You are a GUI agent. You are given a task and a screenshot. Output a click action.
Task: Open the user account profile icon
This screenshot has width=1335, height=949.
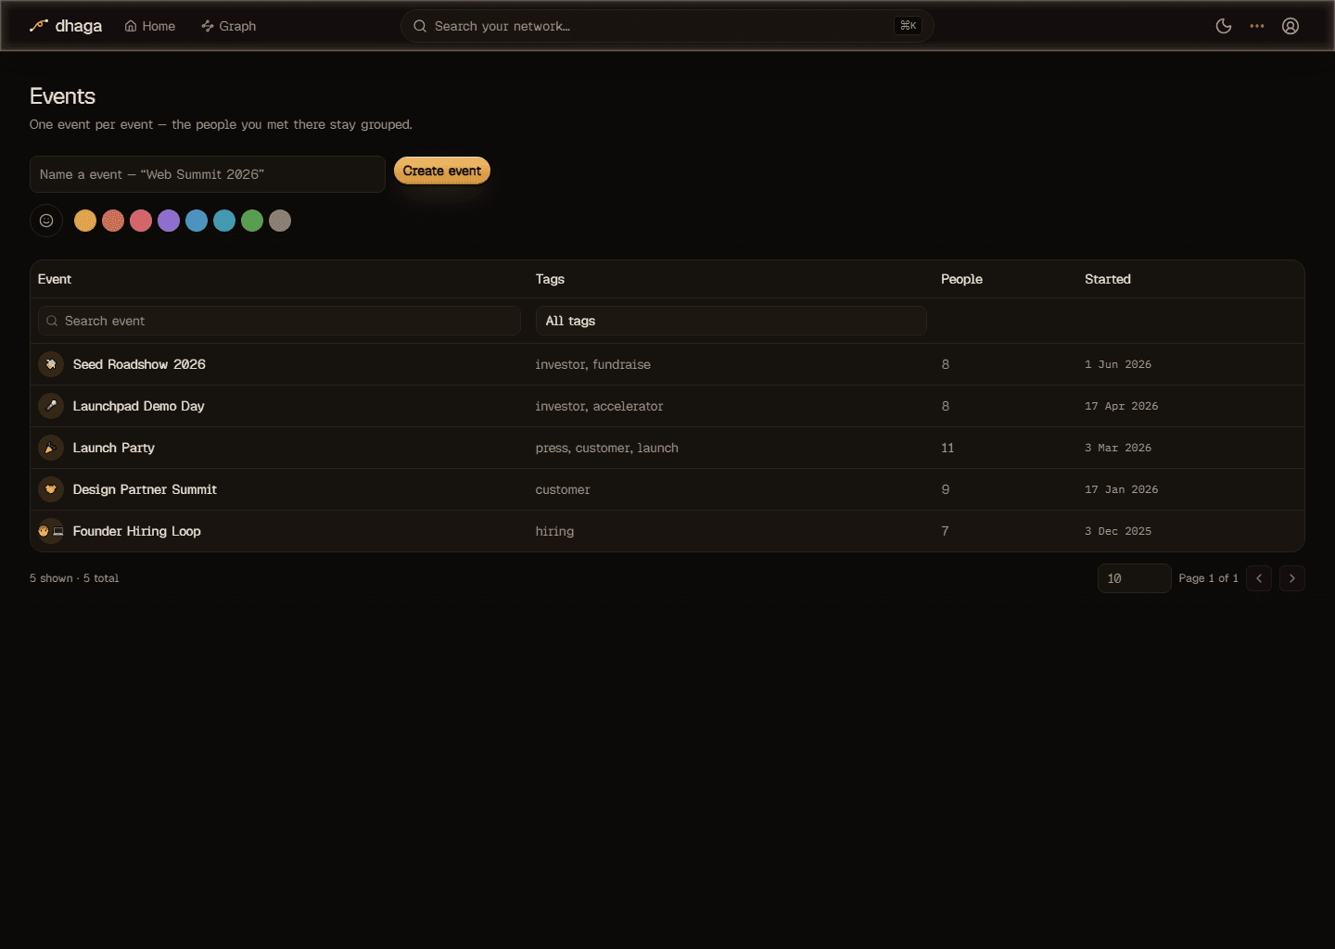point(1290,26)
